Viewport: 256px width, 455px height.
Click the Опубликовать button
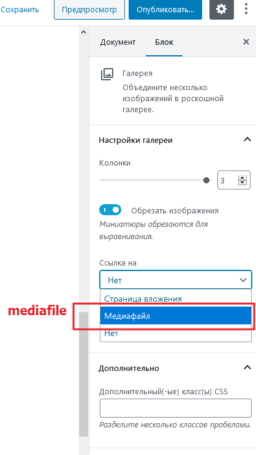(x=165, y=10)
